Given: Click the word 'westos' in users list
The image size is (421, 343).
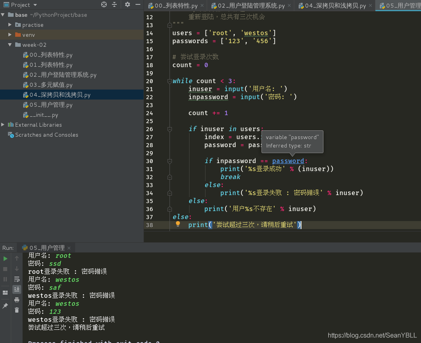Looking at the screenshot, I should [256, 33].
